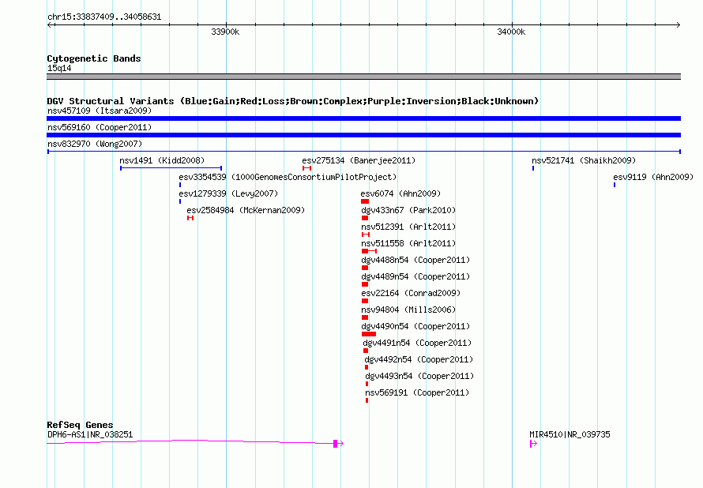
Task: Open esv22164 (Conrad2009) label
Action: 411,293
